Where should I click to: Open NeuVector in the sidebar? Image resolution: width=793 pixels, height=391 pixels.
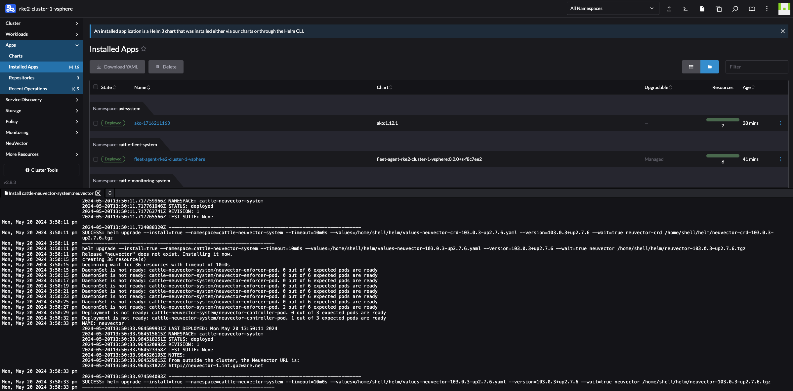coord(41,143)
